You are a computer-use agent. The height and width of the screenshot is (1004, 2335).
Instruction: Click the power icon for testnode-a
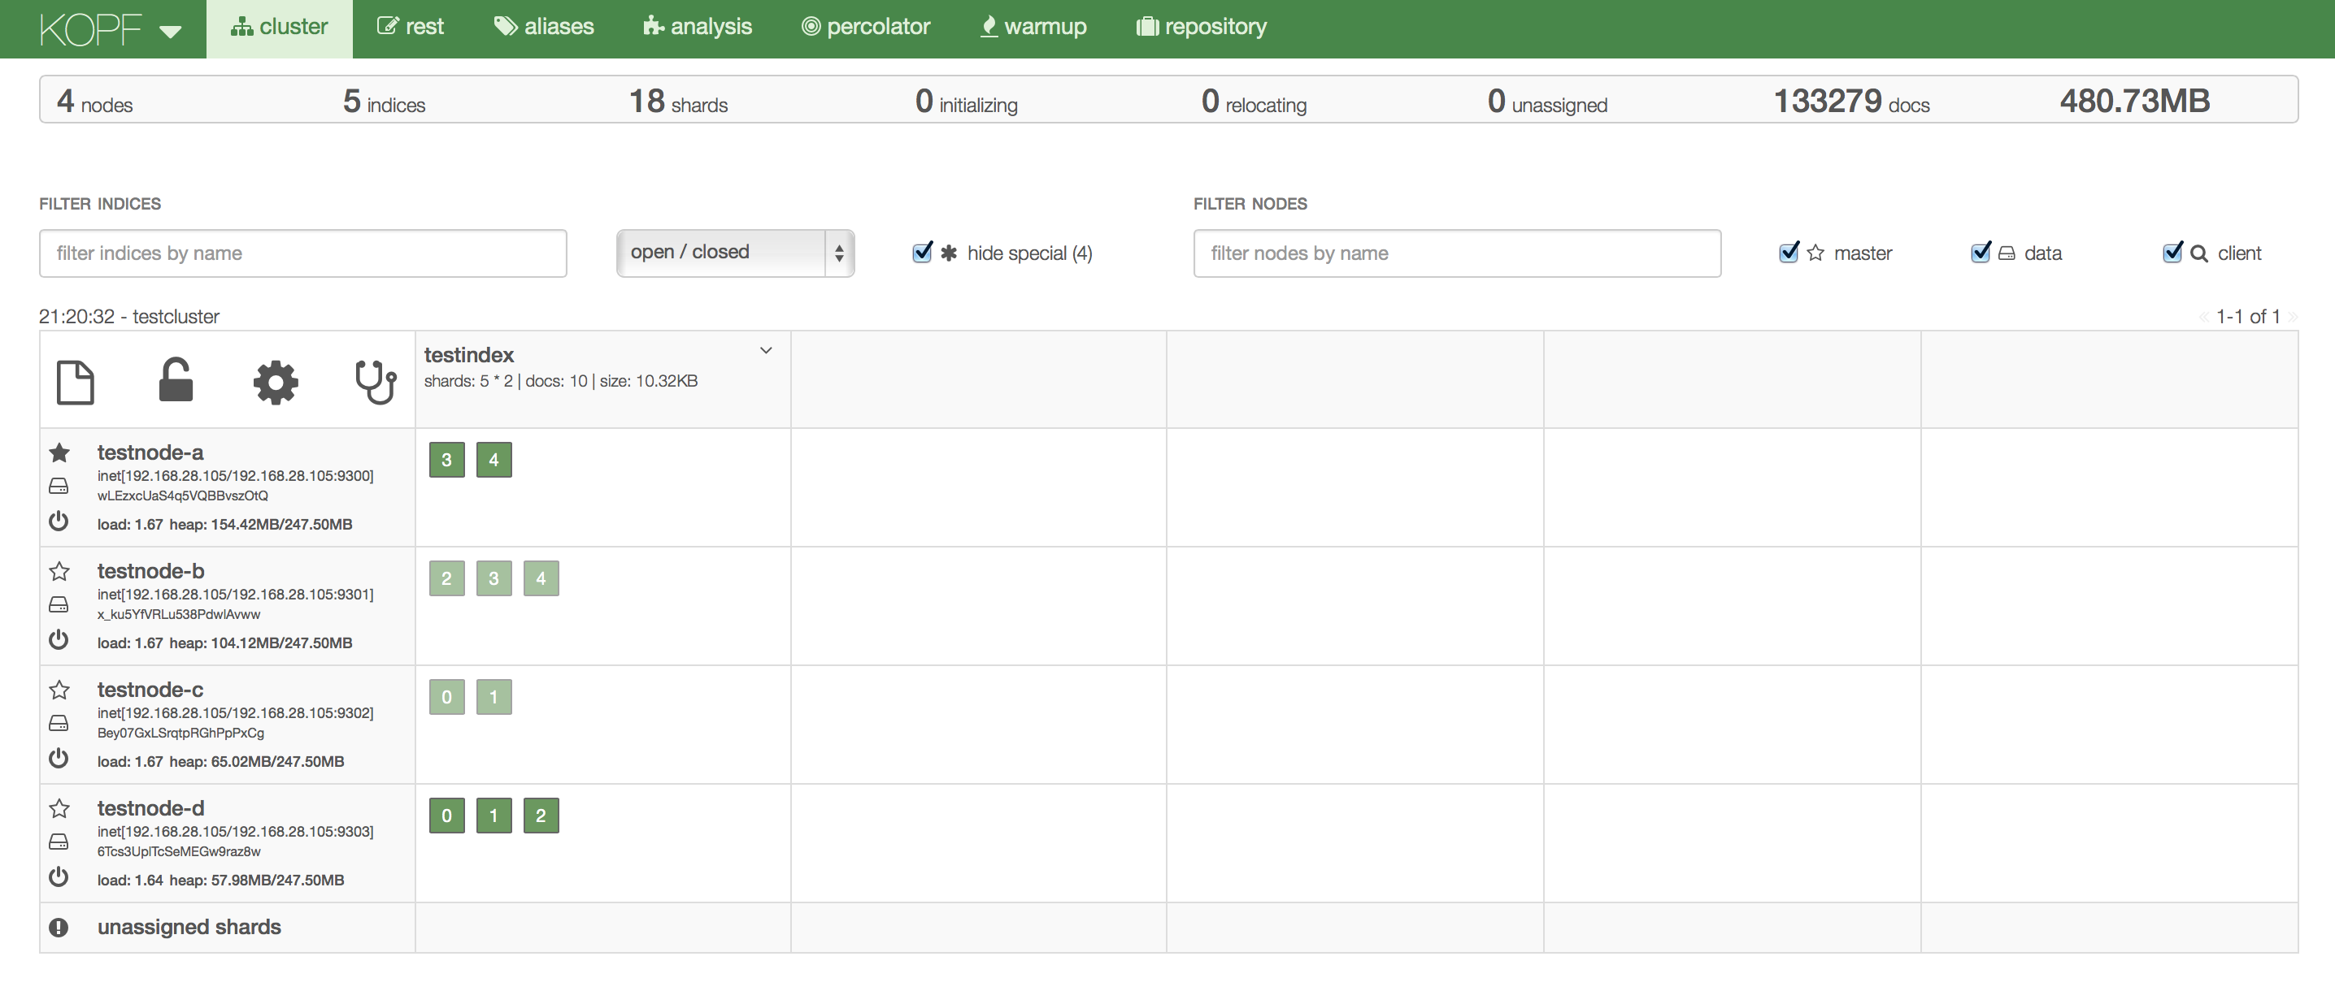click(x=59, y=521)
